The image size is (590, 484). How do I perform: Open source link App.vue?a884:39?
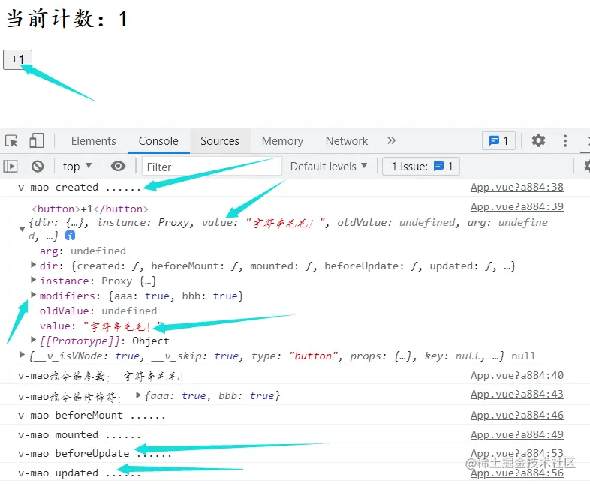pyautogui.click(x=517, y=207)
